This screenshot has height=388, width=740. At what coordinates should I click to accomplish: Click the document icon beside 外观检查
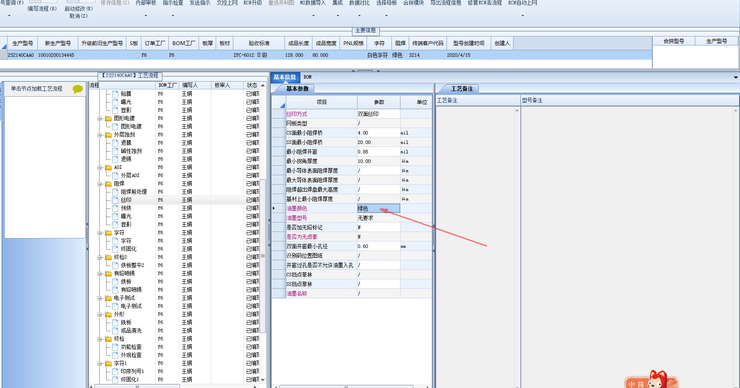pos(115,355)
